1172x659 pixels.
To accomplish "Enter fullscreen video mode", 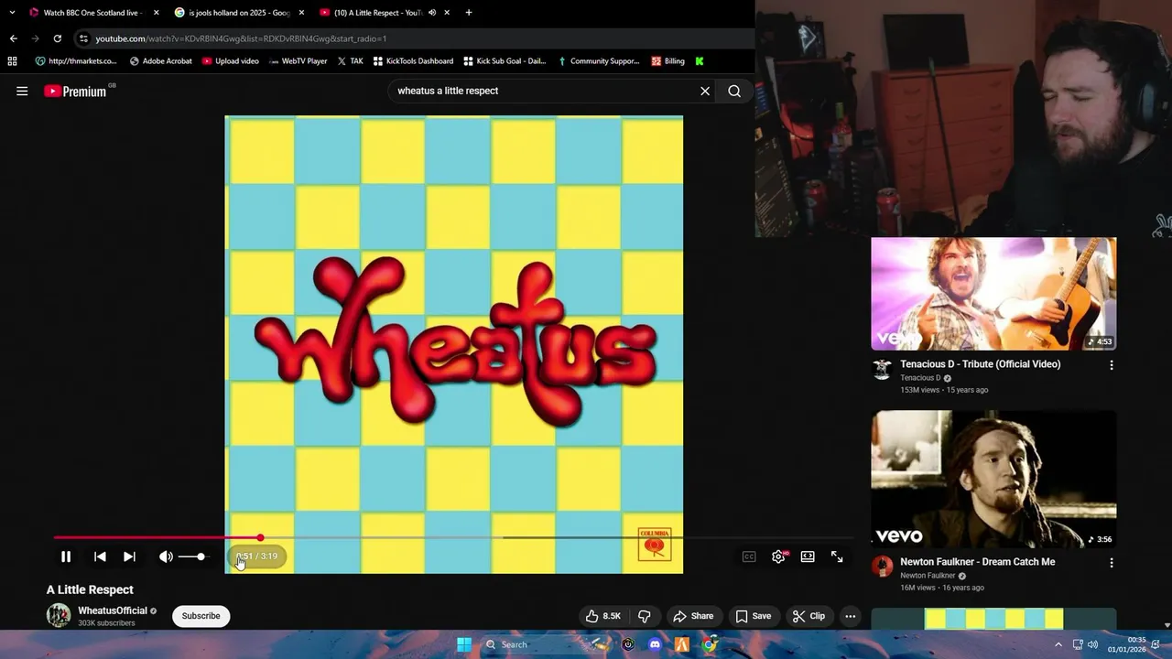I will coord(837,556).
